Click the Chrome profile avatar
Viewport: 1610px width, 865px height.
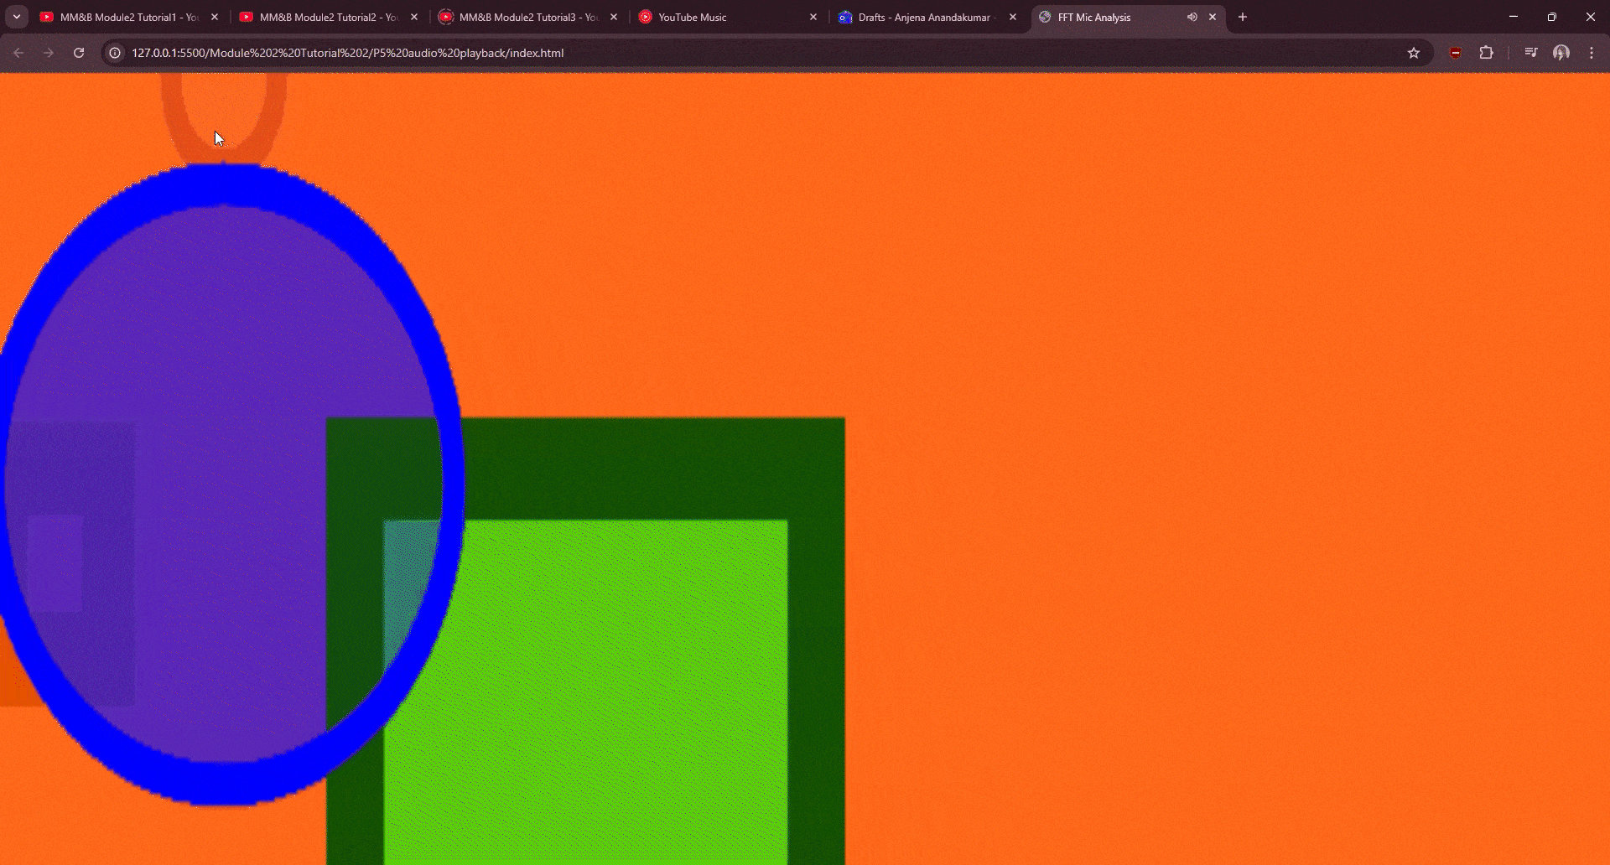click(x=1561, y=52)
